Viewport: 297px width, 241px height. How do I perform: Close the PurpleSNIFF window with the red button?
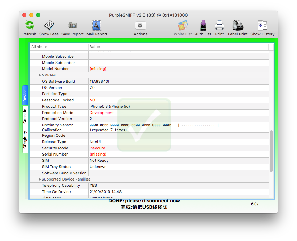point(24,15)
